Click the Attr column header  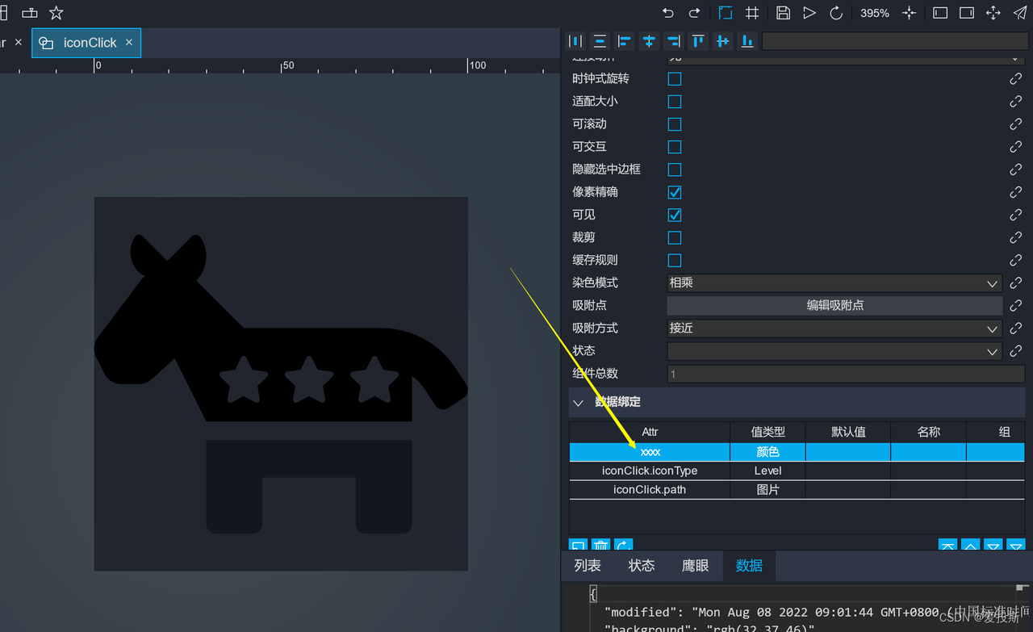point(650,432)
